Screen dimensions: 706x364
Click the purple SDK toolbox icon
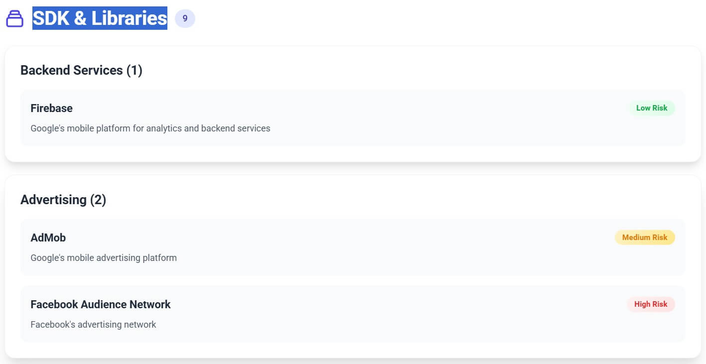14,18
